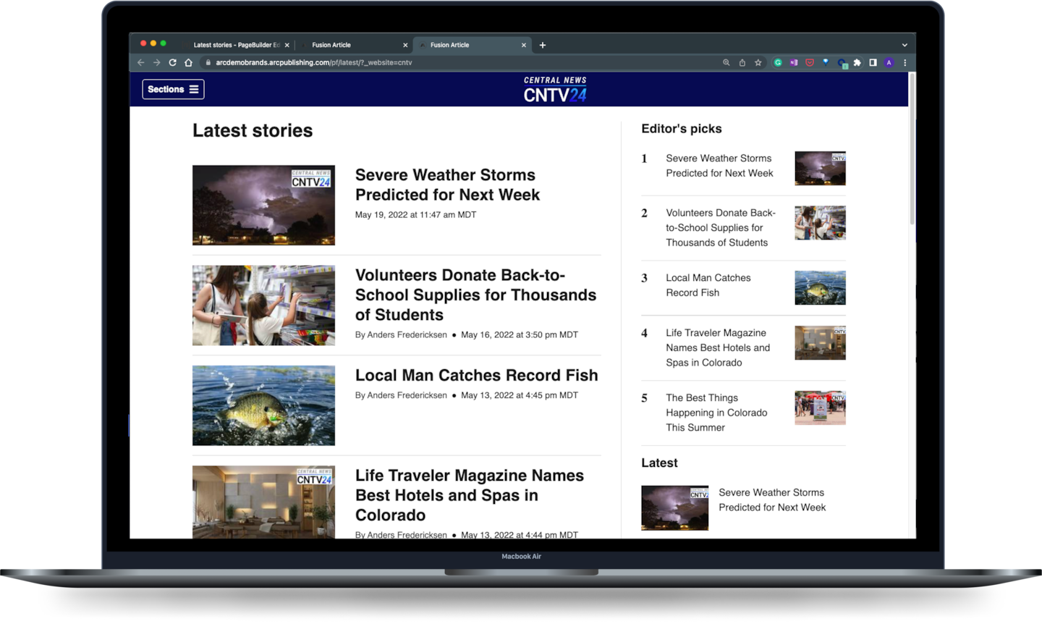This screenshot has height=624, width=1042.
Task: Open the Sections hamburger menu
Action: [x=173, y=89]
